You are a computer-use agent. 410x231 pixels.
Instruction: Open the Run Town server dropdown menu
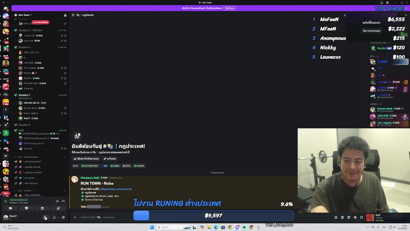pos(25,15)
